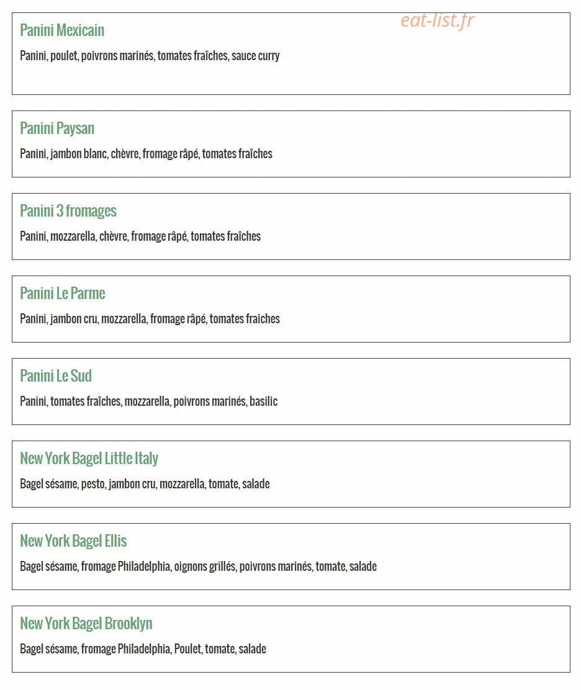
Task: Select the Panini Le Sud heading
Action: tap(56, 376)
